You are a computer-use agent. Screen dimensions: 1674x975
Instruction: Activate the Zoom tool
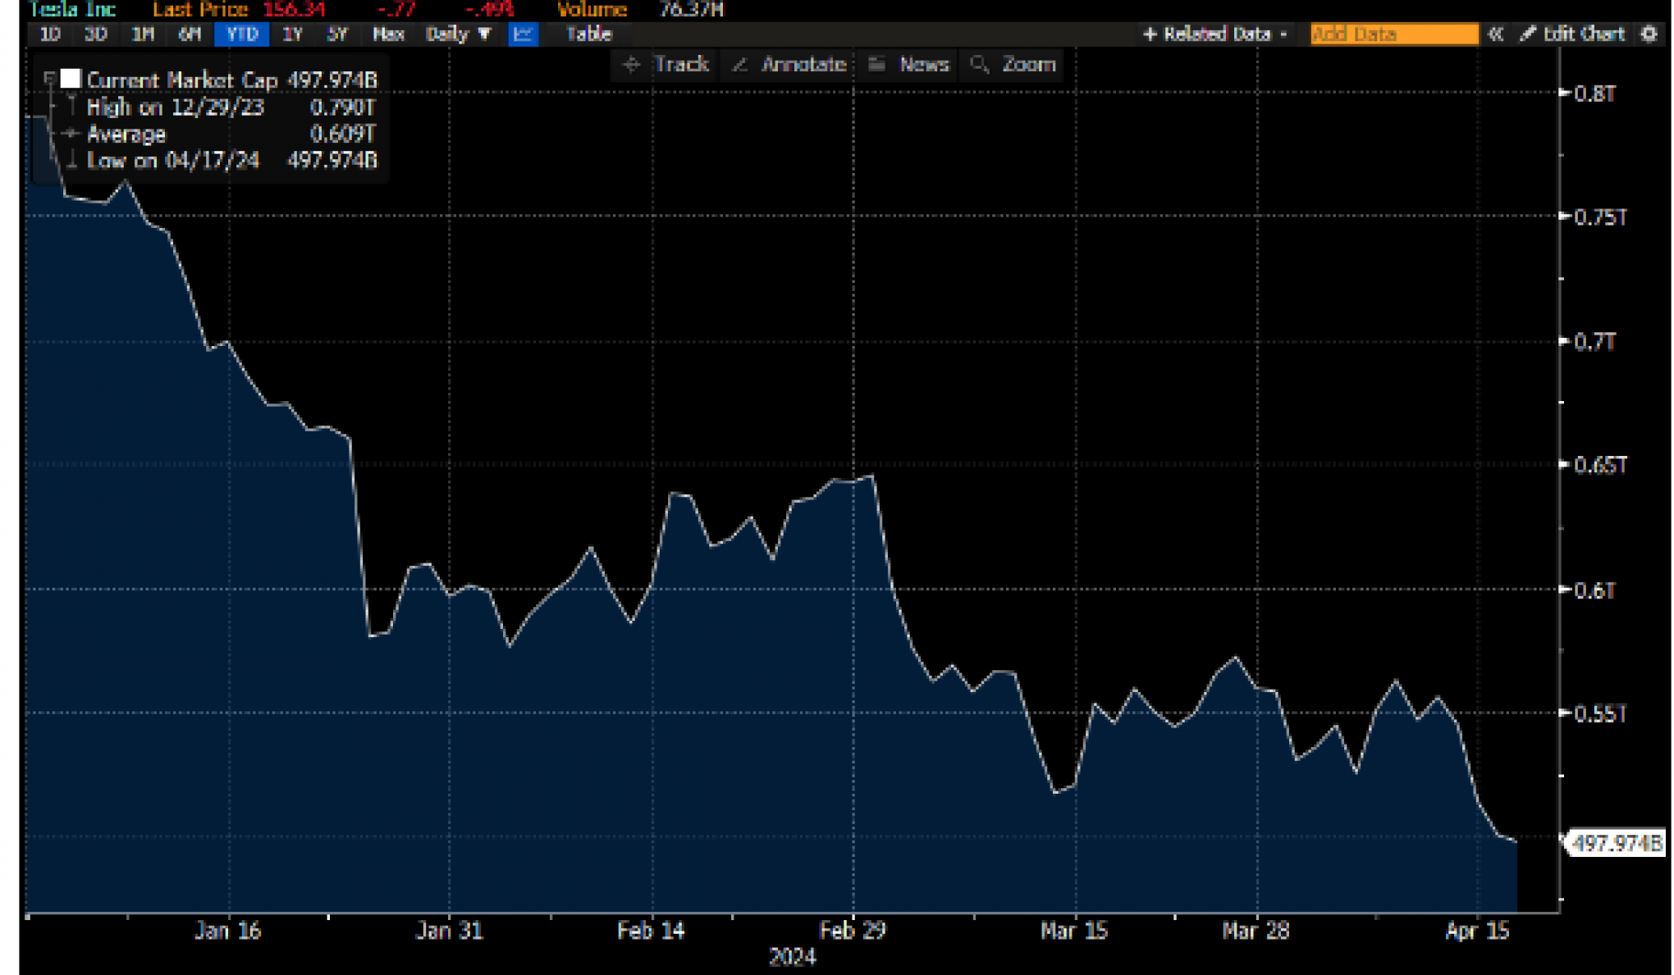pyautogui.click(x=1013, y=65)
